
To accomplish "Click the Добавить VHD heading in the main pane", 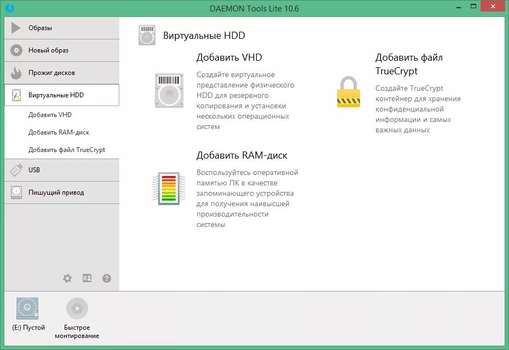I will [229, 57].
